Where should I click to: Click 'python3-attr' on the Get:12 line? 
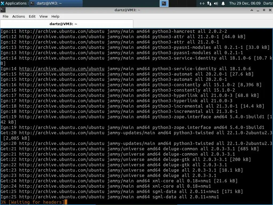coord(168,37)
